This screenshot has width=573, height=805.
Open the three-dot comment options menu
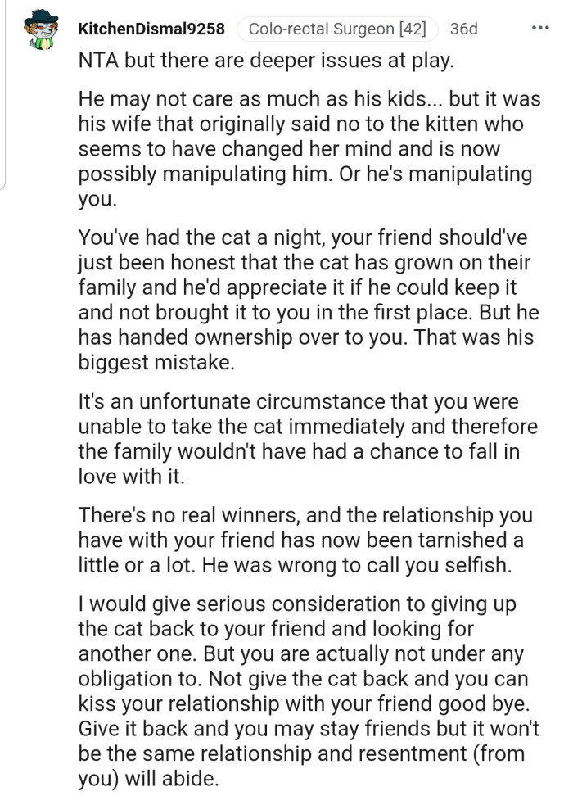click(x=539, y=28)
